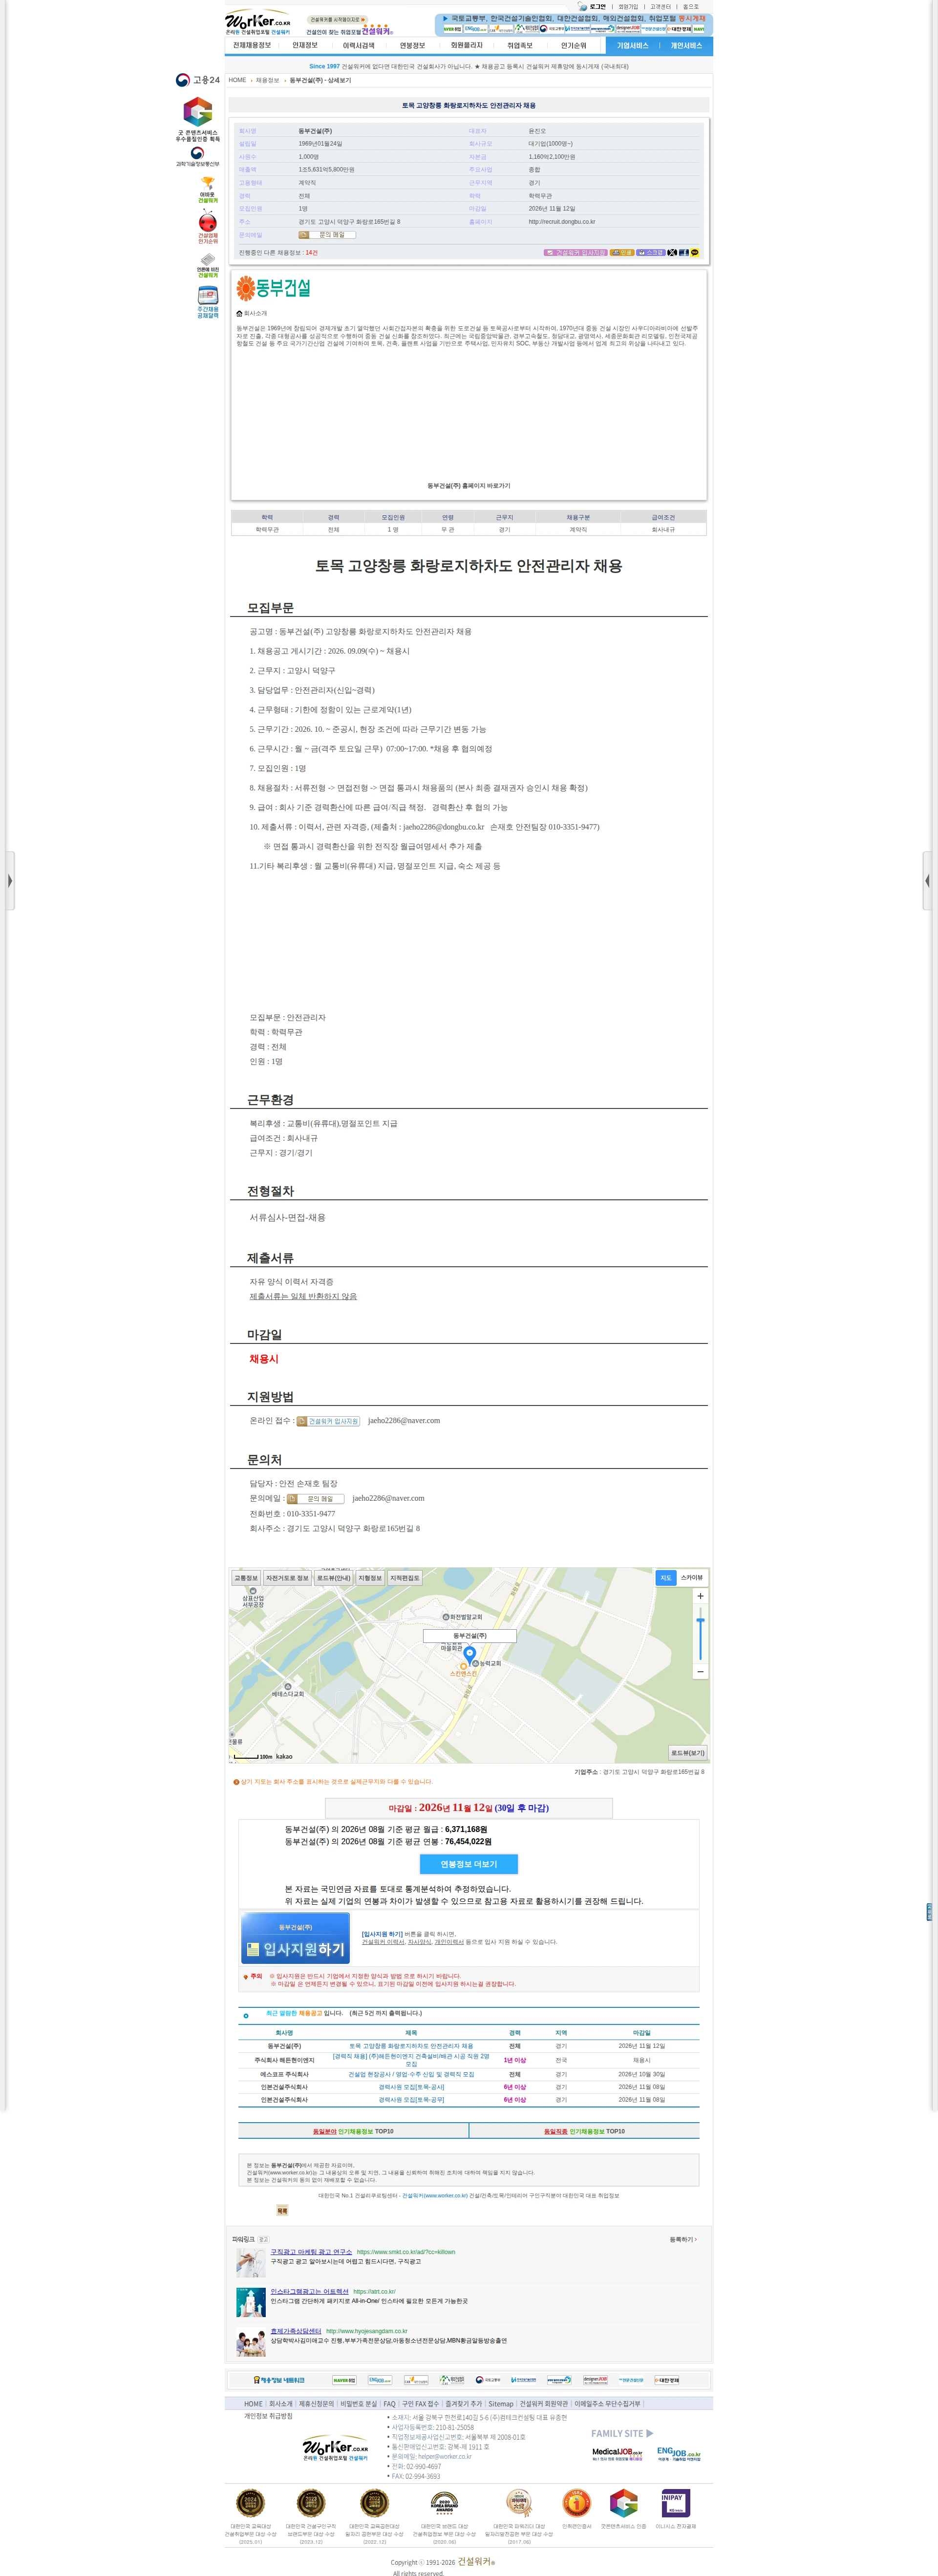The width and height of the screenshot is (938, 2576).
Task: Click http://recruit.dongbu.co.kr homepage link
Action: (x=562, y=222)
